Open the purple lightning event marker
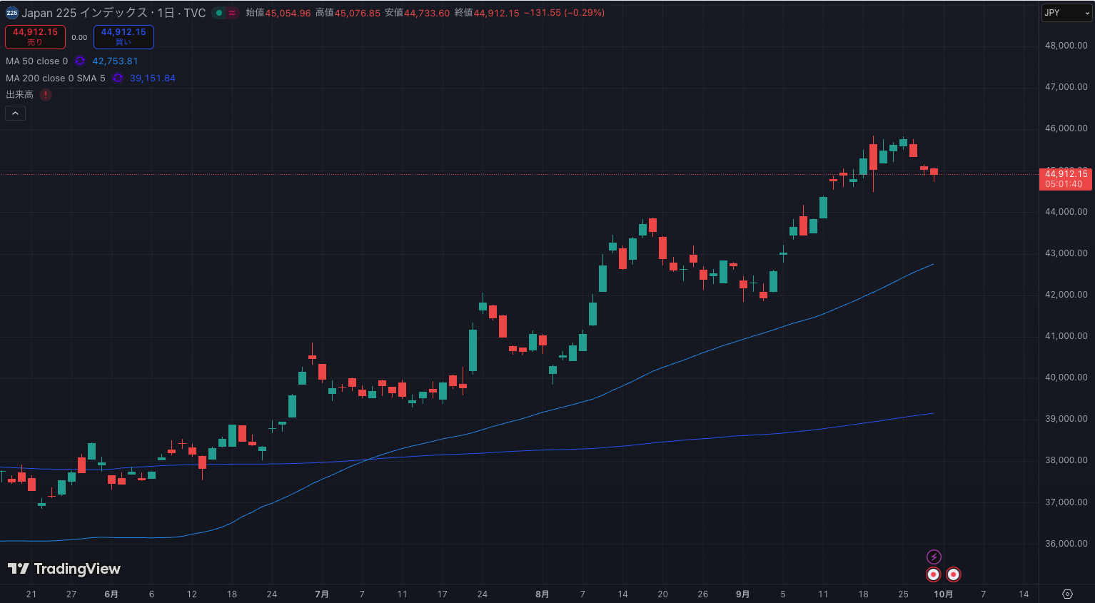The height and width of the screenshot is (603, 1095). [934, 557]
